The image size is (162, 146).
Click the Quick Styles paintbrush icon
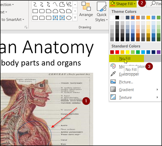pyautogui.click(x=102, y=6)
